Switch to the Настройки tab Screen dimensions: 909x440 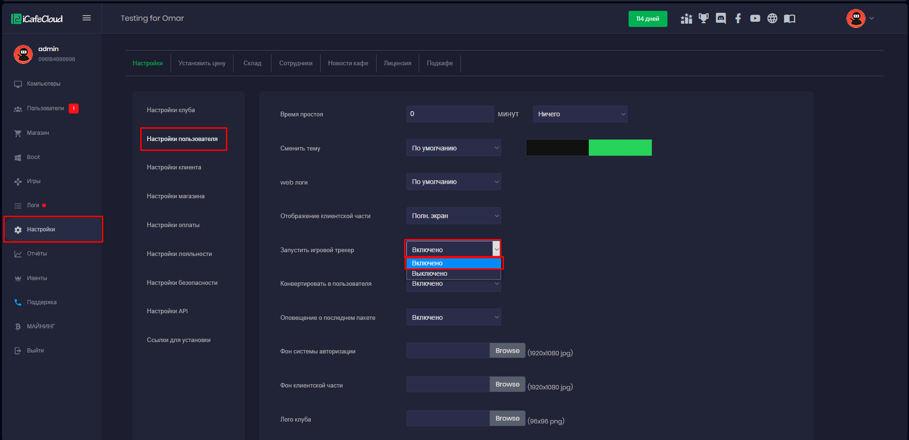[147, 63]
